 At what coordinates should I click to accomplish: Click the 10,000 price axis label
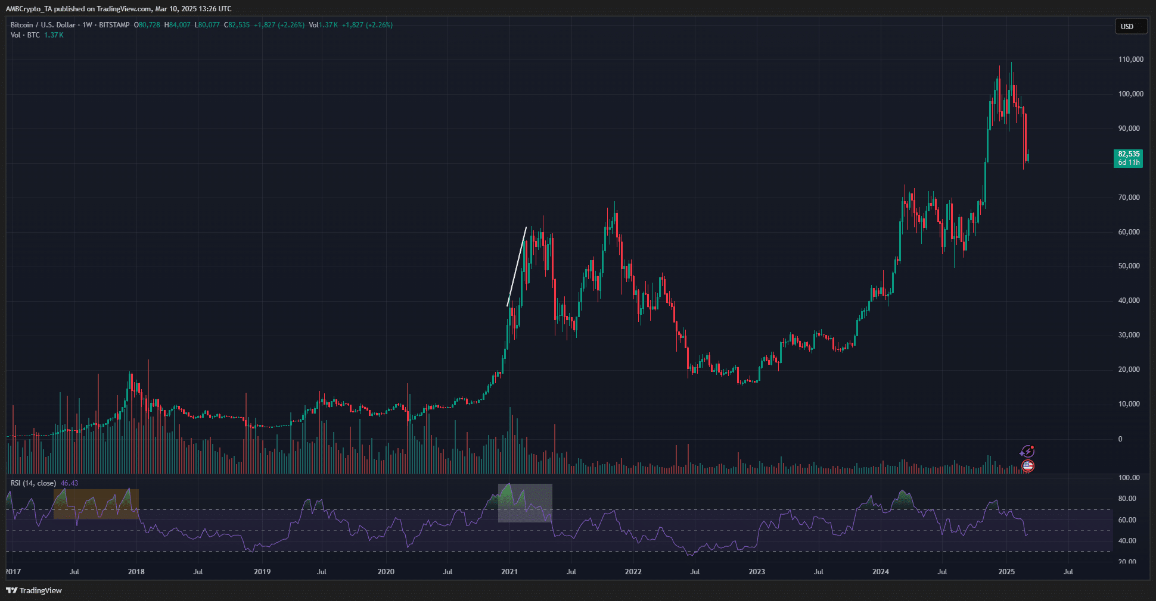tap(1129, 404)
